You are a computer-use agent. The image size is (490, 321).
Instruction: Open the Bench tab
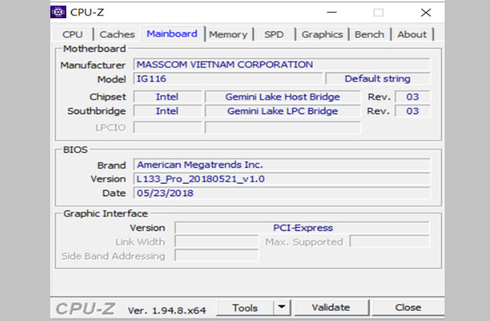[x=369, y=34]
